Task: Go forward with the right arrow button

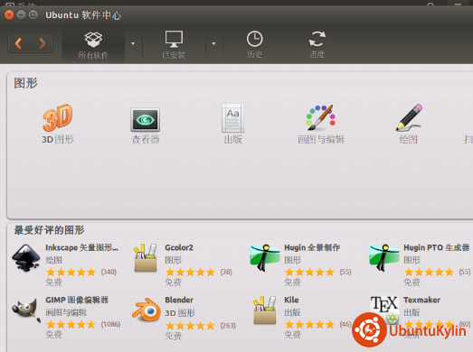Action: 42,43
